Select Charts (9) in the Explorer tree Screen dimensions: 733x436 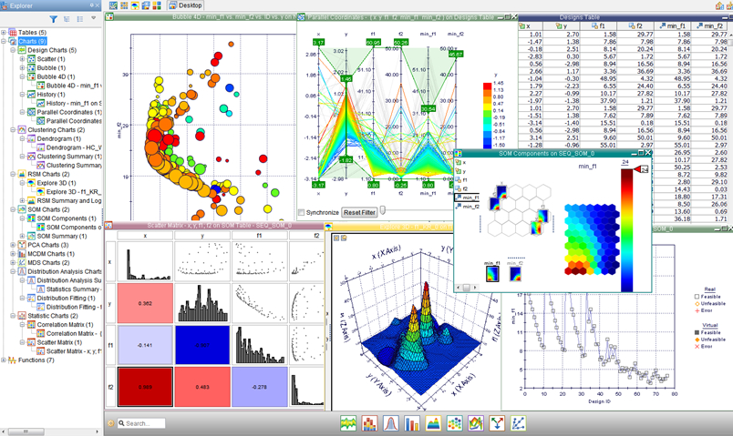pyautogui.click(x=33, y=42)
